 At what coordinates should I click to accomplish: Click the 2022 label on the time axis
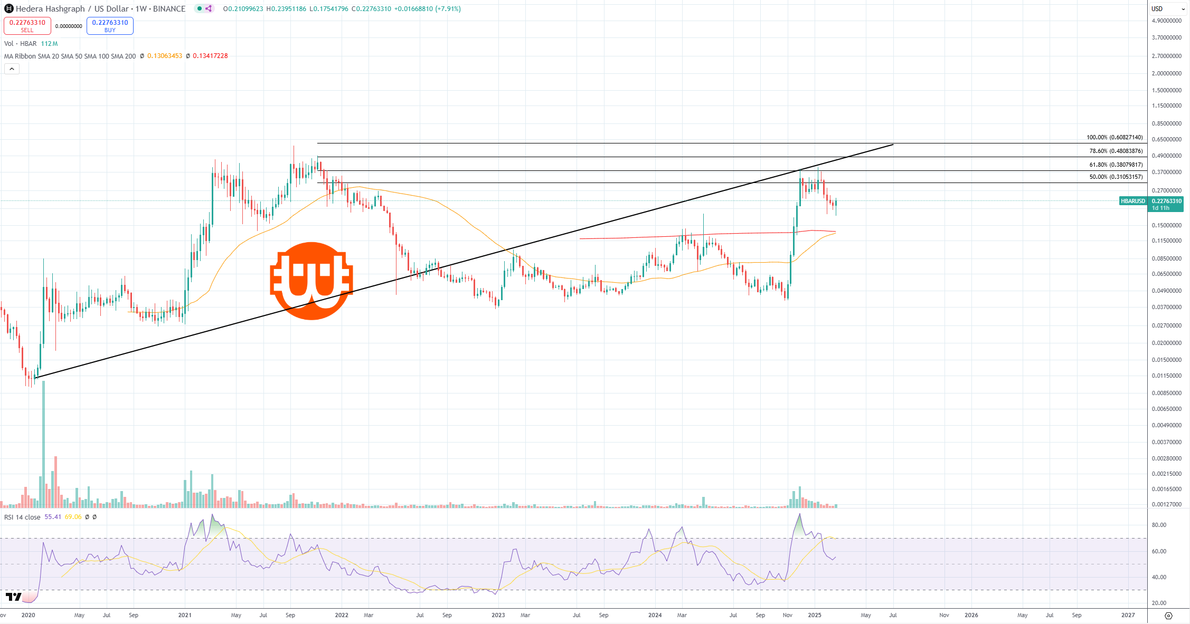pyautogui.click(x=342, y=615)
